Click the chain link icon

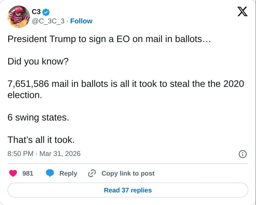(92, 173)
